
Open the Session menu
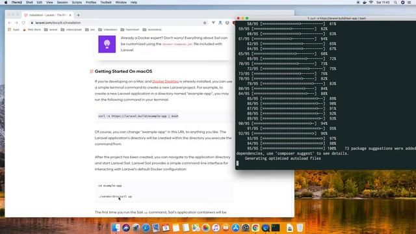(62, 3)
